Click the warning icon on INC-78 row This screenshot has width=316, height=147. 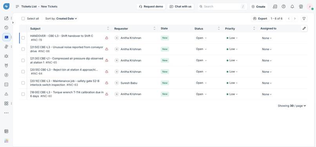point(107,38)
